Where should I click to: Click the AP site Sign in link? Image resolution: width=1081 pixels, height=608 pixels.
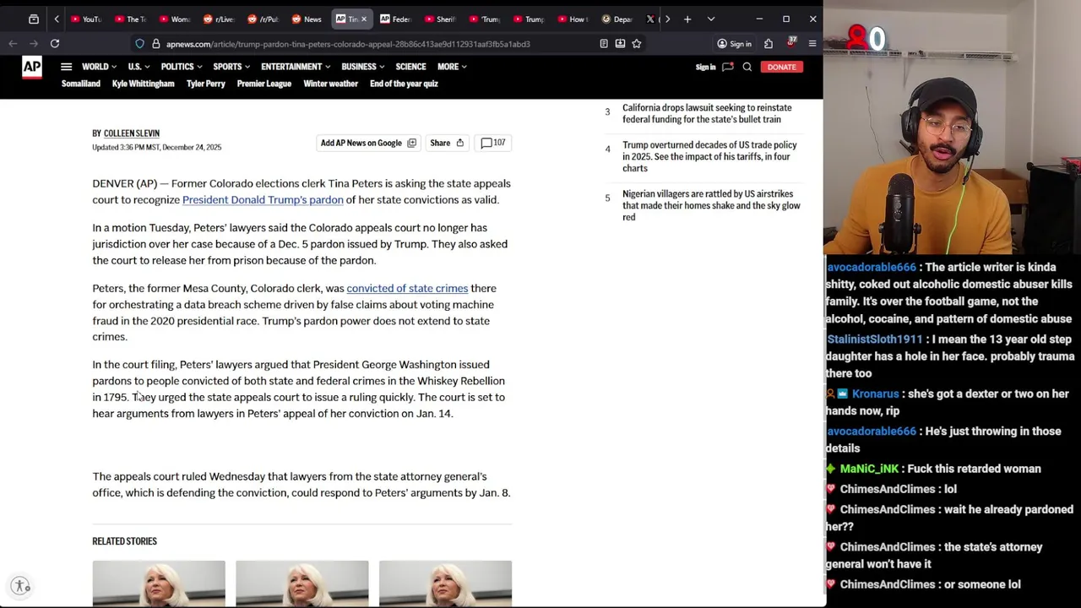click(705, 67)
